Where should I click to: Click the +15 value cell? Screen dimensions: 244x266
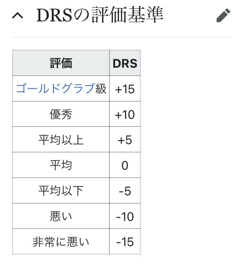pyautogui.click(x=125, y=89)
